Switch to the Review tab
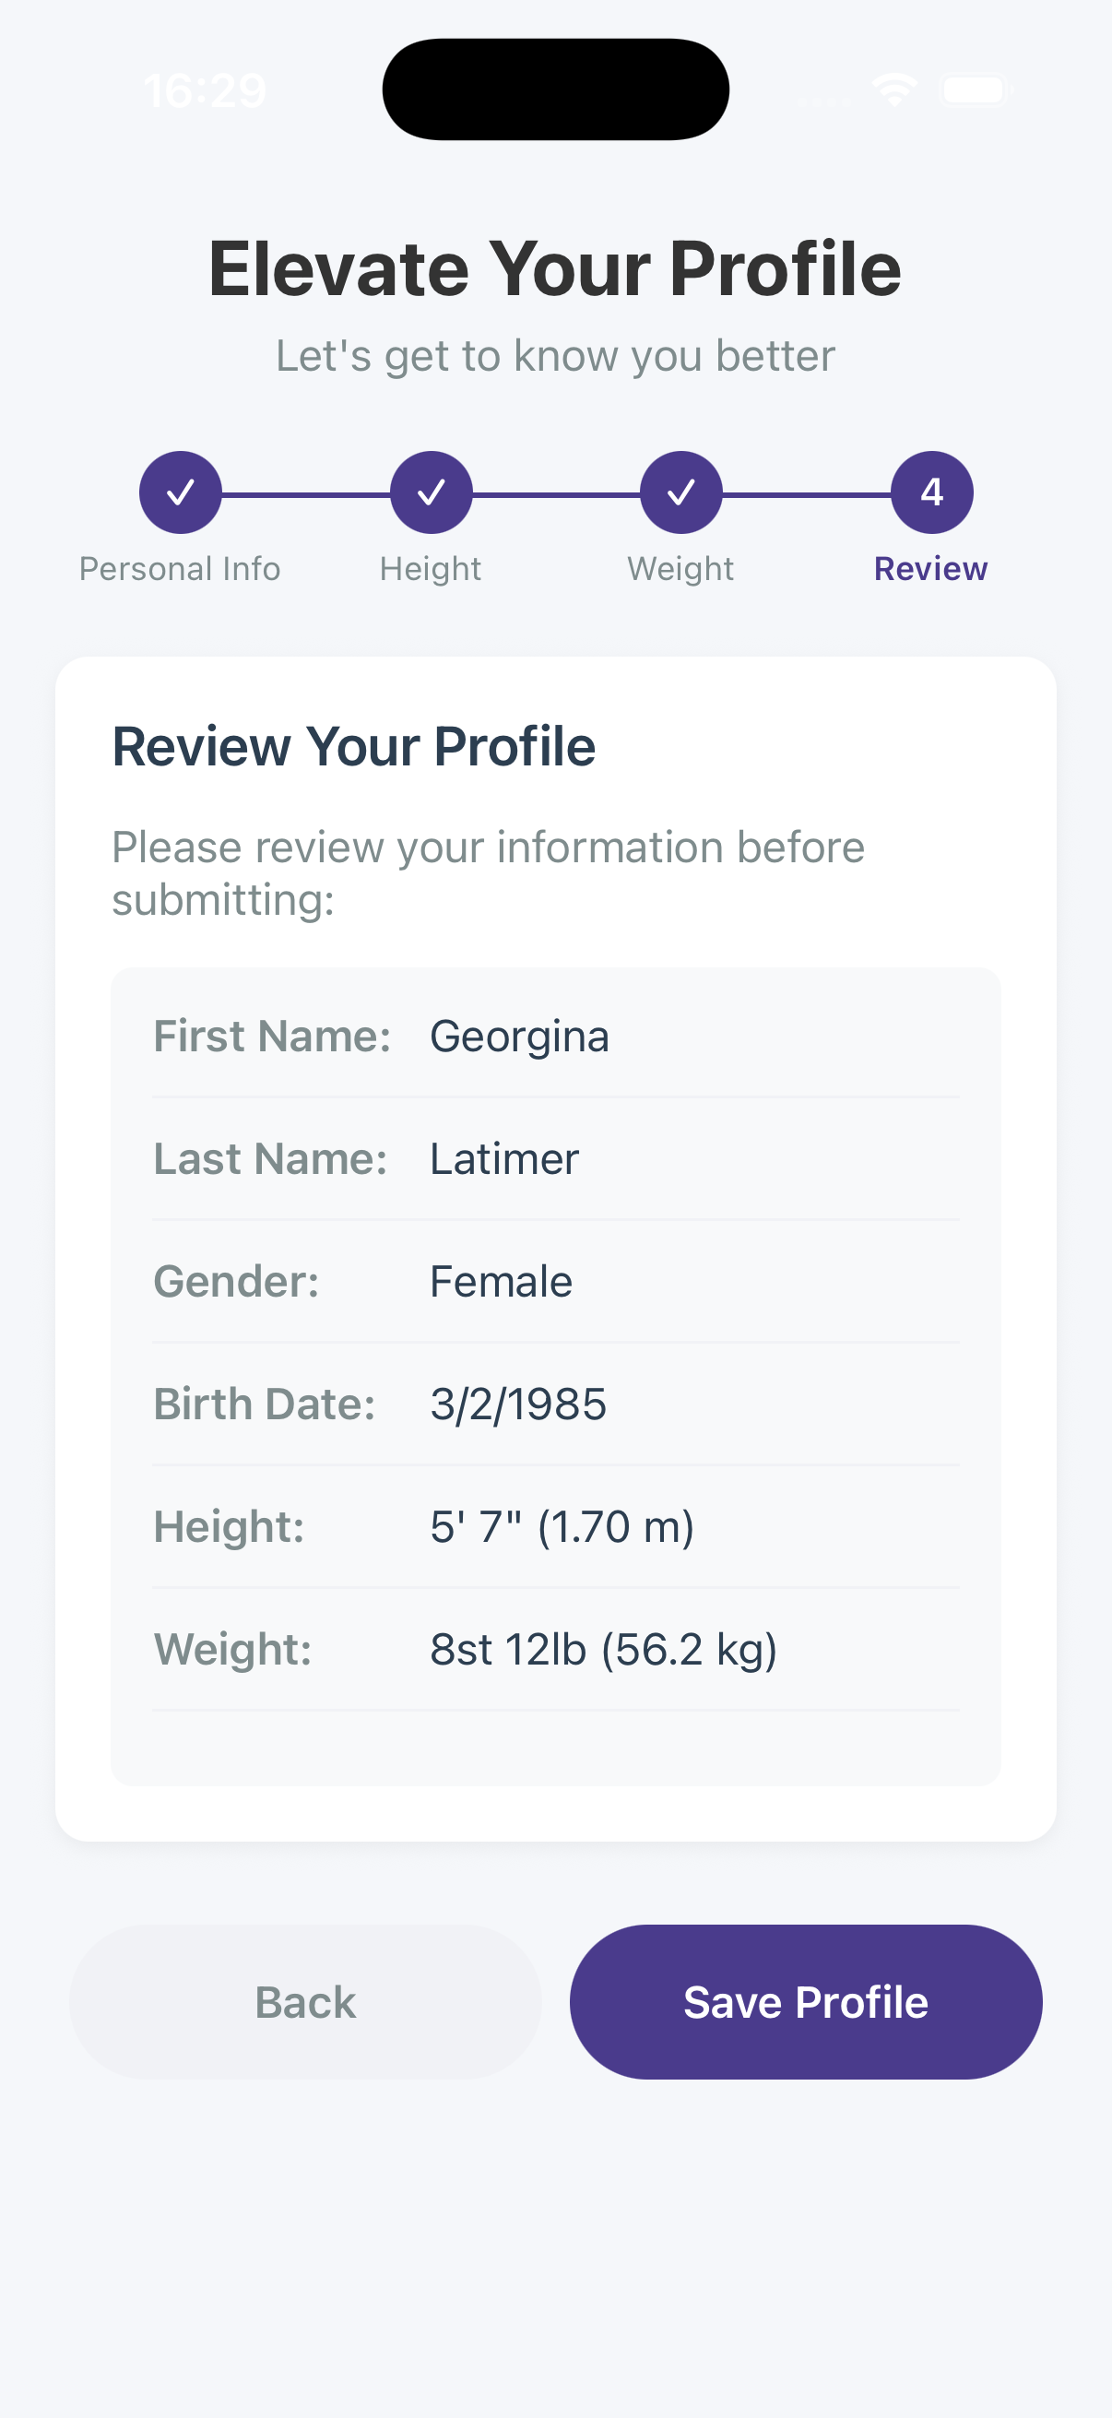This screenshot has height=2418, width=1112. click(x=930, y=568)
